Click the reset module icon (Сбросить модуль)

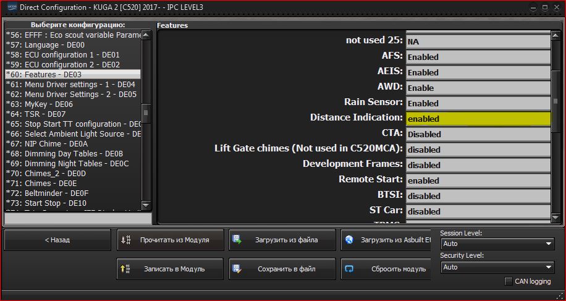point(349,269)
